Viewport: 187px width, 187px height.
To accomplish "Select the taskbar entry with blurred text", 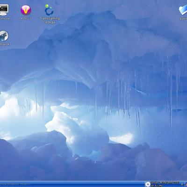I will coord(15,185).
